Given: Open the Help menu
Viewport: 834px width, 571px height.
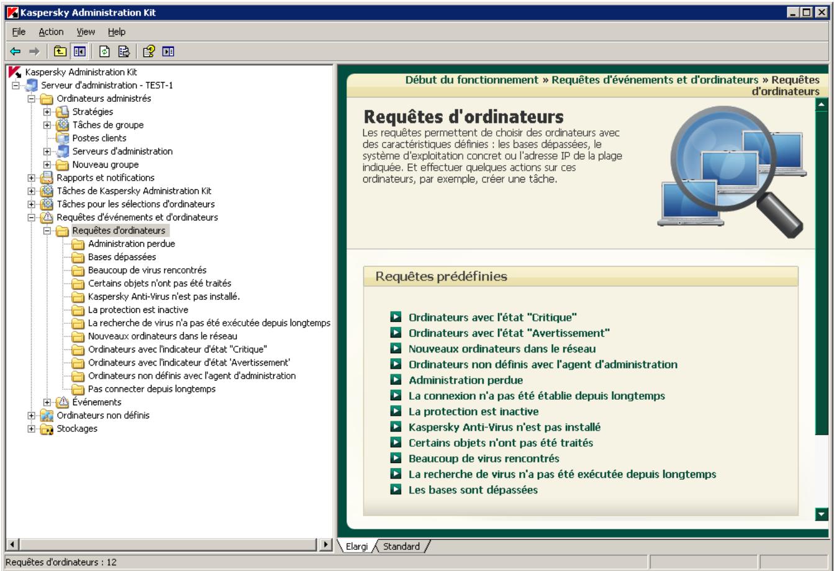Looking at the screenshot, I should click(116, 32).
